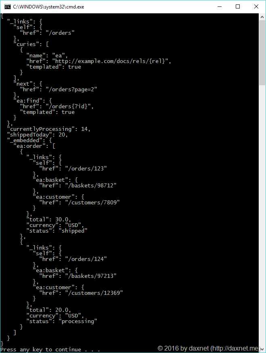Minimize the cmd.exe window

tap(220, 6)
